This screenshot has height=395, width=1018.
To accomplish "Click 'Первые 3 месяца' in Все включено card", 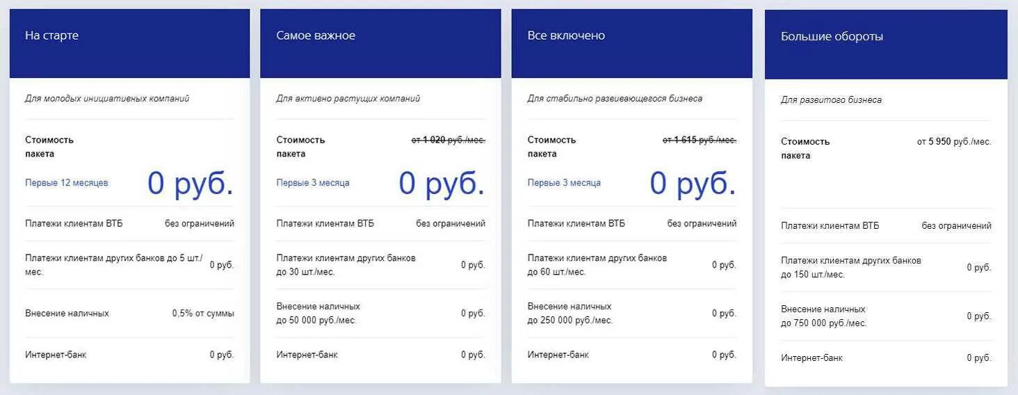I will tap(564, 183).
